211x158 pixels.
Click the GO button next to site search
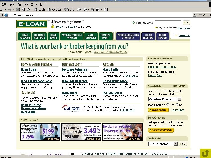(186, 23)
